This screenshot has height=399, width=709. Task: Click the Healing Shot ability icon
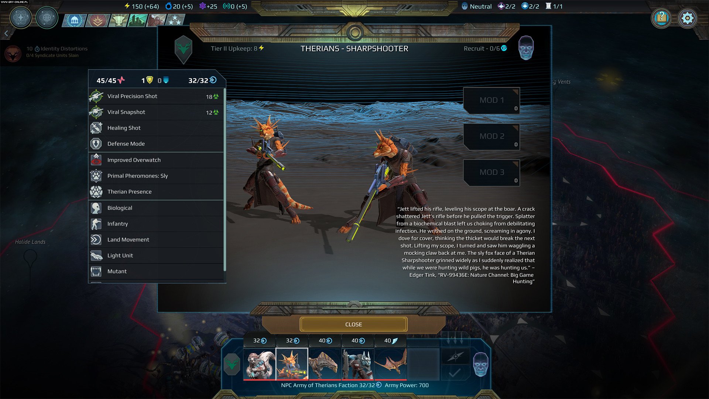(x=96, y=127)
